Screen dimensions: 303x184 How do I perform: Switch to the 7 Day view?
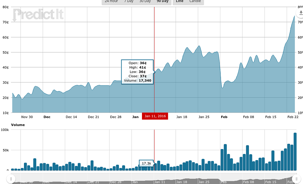click(x=129, y=1)
